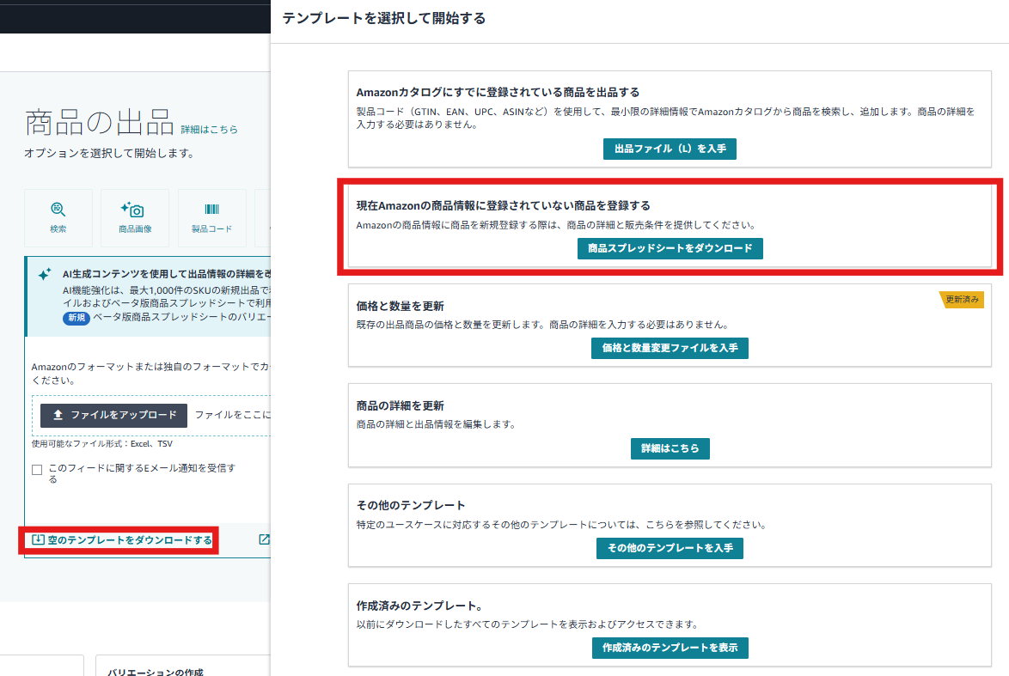Image resolution: width=1009 pixels, height=676 pixels.
Task: Click the ファイルをここに drop area text
Action: click(x=232, y=415)
